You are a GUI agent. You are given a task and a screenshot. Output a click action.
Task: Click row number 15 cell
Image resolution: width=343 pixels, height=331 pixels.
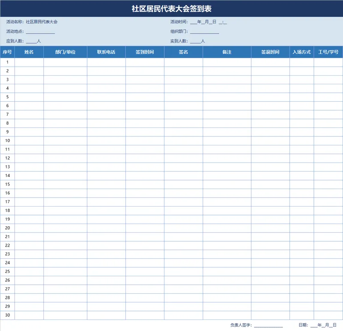click(7, 184)
